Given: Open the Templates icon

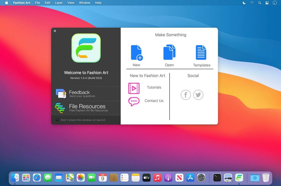Looking at the screenshot, I should coord(201,53).
